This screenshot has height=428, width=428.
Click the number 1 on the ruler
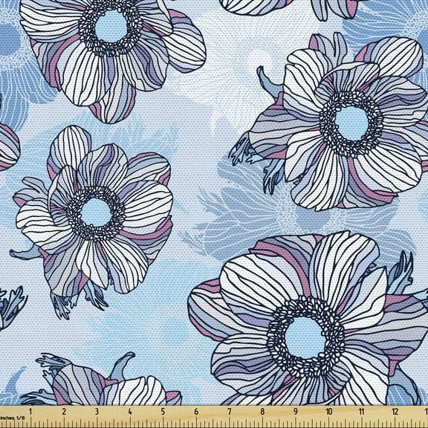tap(30, 412)
